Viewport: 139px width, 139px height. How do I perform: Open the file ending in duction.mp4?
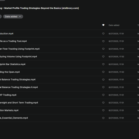pyautogui.click(x=7, y=34)
